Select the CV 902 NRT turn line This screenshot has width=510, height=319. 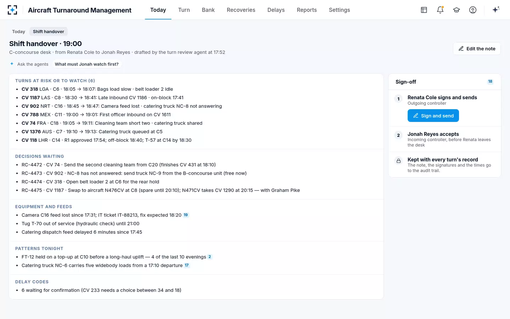point(121,106)
